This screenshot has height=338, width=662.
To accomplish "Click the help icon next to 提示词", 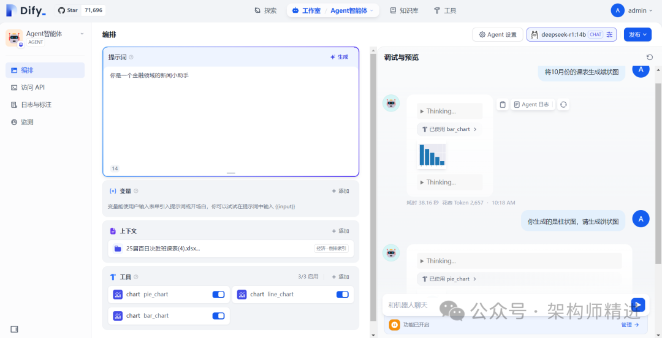I will pos(131,57).
